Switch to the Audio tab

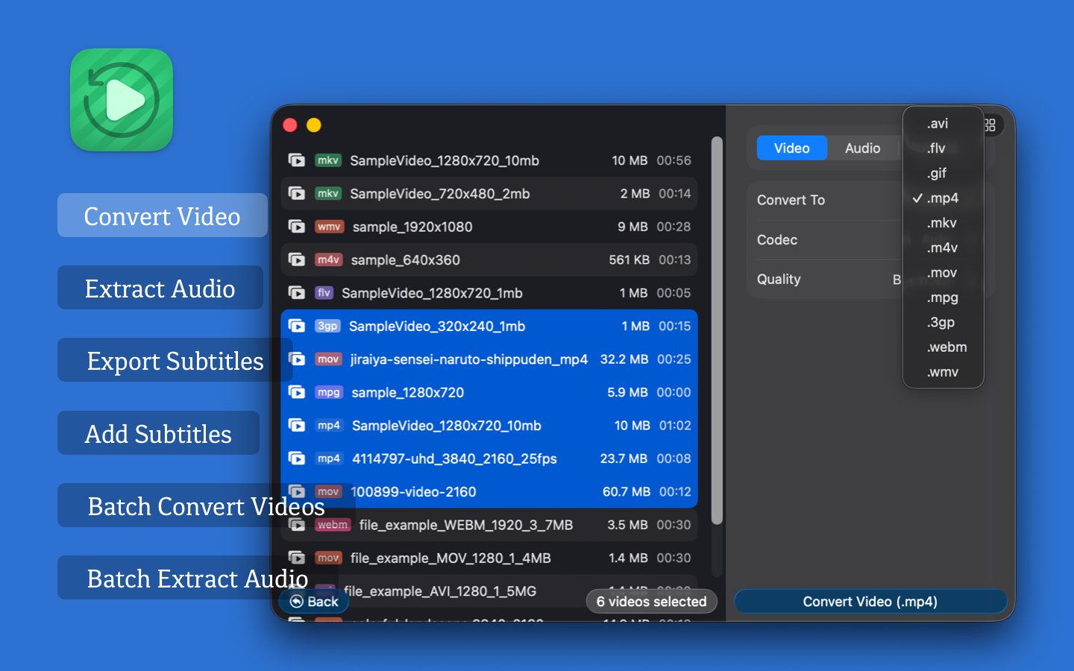[862, 148]
